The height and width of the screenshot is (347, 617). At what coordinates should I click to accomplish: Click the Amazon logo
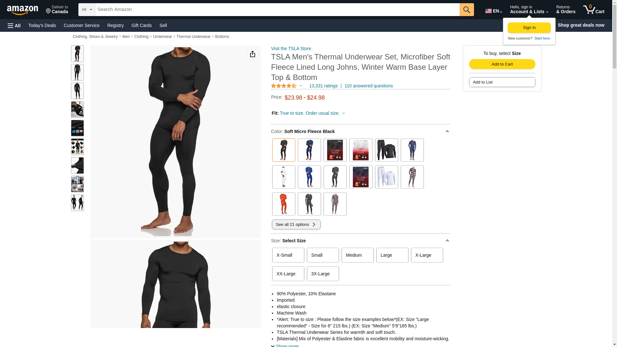click(22, 10)
